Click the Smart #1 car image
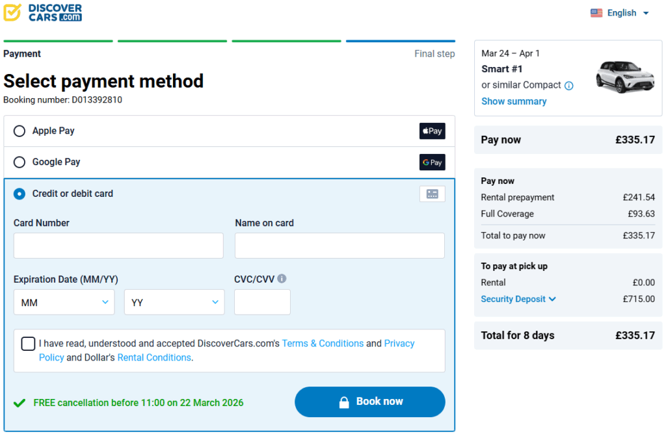666x436 pixels. tap(624, 76)
